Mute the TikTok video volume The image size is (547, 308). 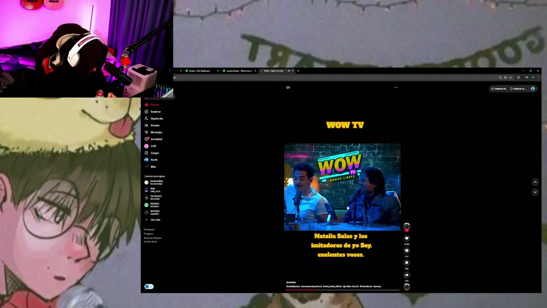(288, 87)
